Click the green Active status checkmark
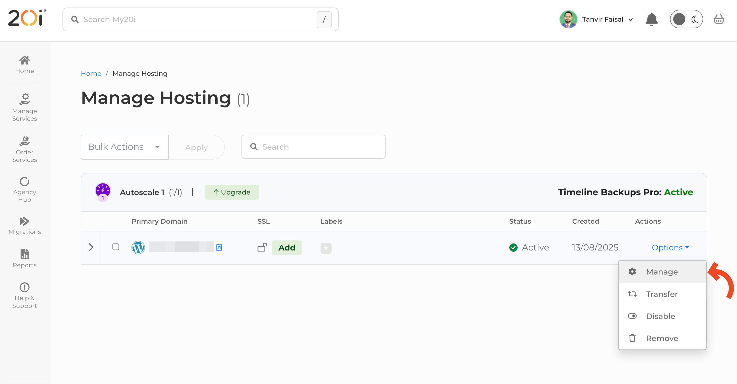The height and width of the screenshot is (384, 737). click(513, 247)
